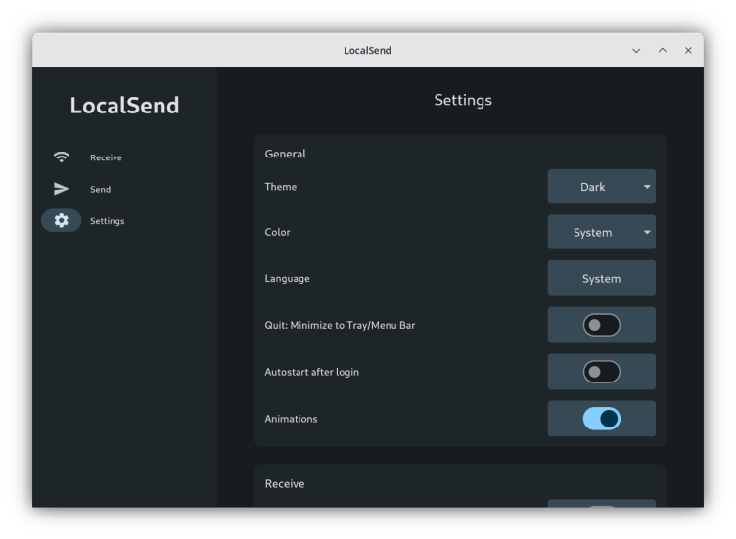Expand the Color dropdown set to System
Viewport: 736px width, 539px height.
coord(593,233)
